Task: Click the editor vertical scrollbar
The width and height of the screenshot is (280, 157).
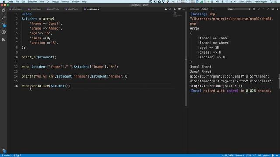Action: pyautogui.click(x=185, y=59)
